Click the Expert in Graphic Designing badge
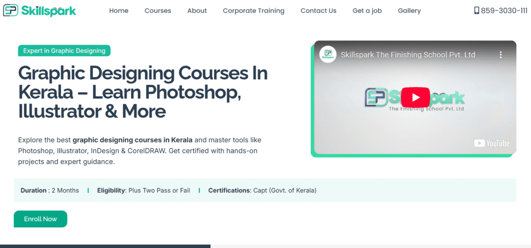Image resolution: width=531 pixels, height=248 pixels. click(64, 51)
